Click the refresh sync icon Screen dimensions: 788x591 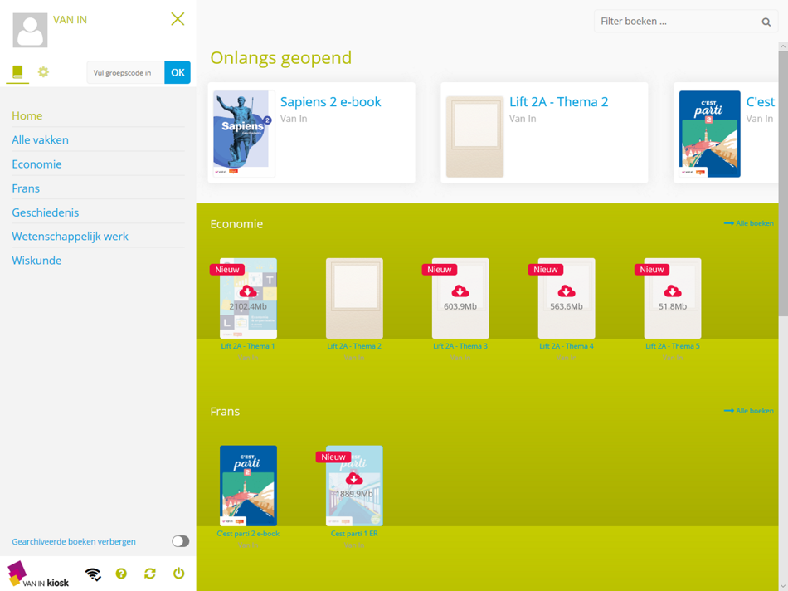[150, 574]
